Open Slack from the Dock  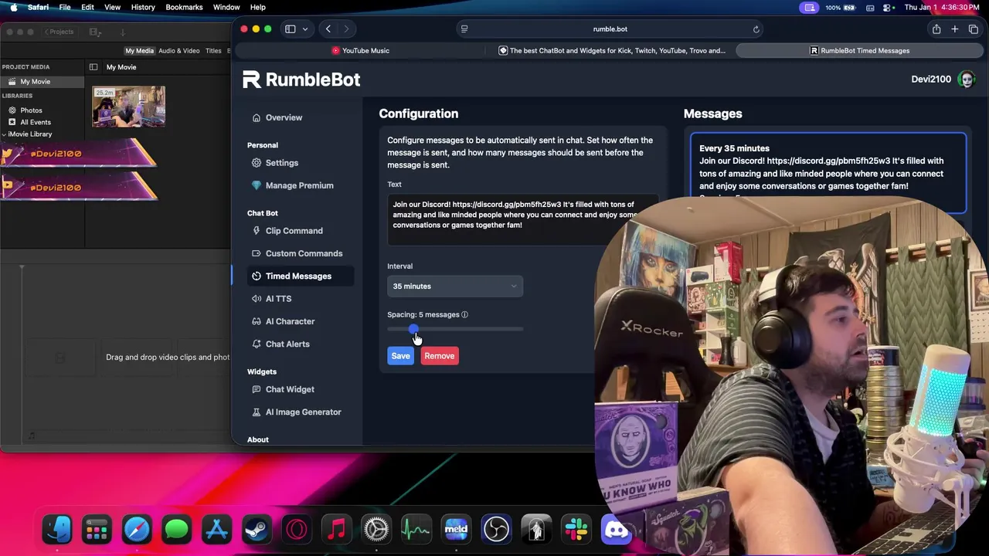pyautogui.click(x=576, y=530)
